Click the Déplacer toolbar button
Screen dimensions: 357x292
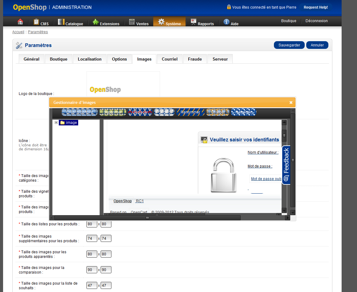pyautogui.click(x=140, y=112)
